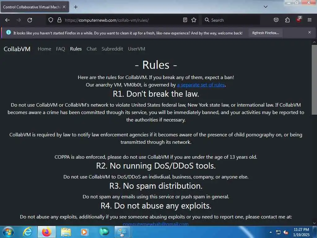Open the taskbar clock showing 11:27 PM

(301, 232)
